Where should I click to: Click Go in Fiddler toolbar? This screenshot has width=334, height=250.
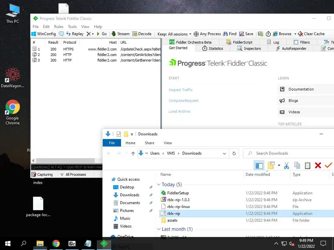[102, 34]
